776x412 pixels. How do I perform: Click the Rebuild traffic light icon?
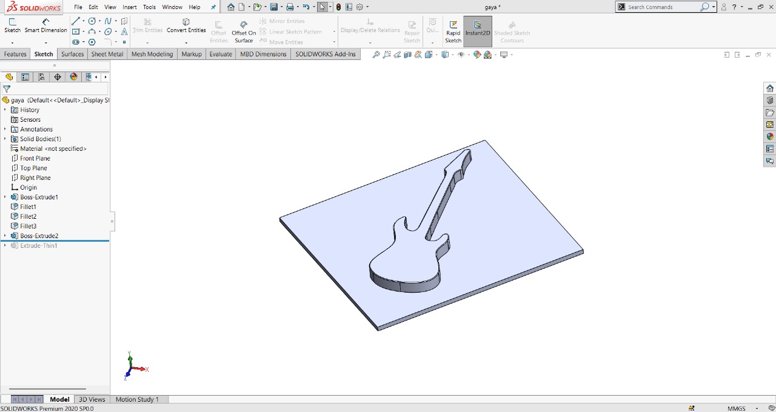[338, 7]
